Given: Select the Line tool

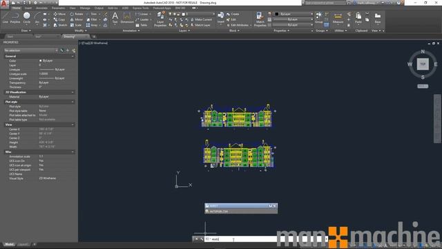Looking at the screenshot, I should (x=6, y=17).
